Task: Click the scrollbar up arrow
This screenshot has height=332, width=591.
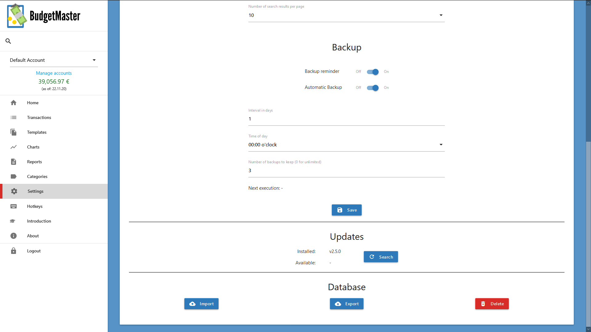Action: pos(588,3)
